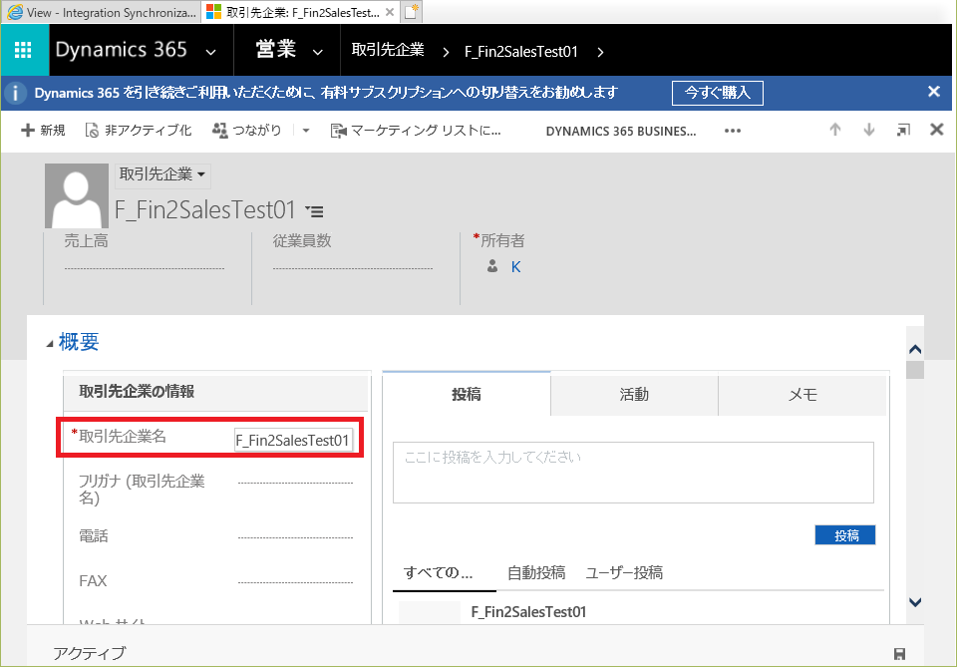This screenshot has width=957, height=667.
Task: Open DYNAMICS 365 BUSINESS command
Action: (x=621, y=132)
